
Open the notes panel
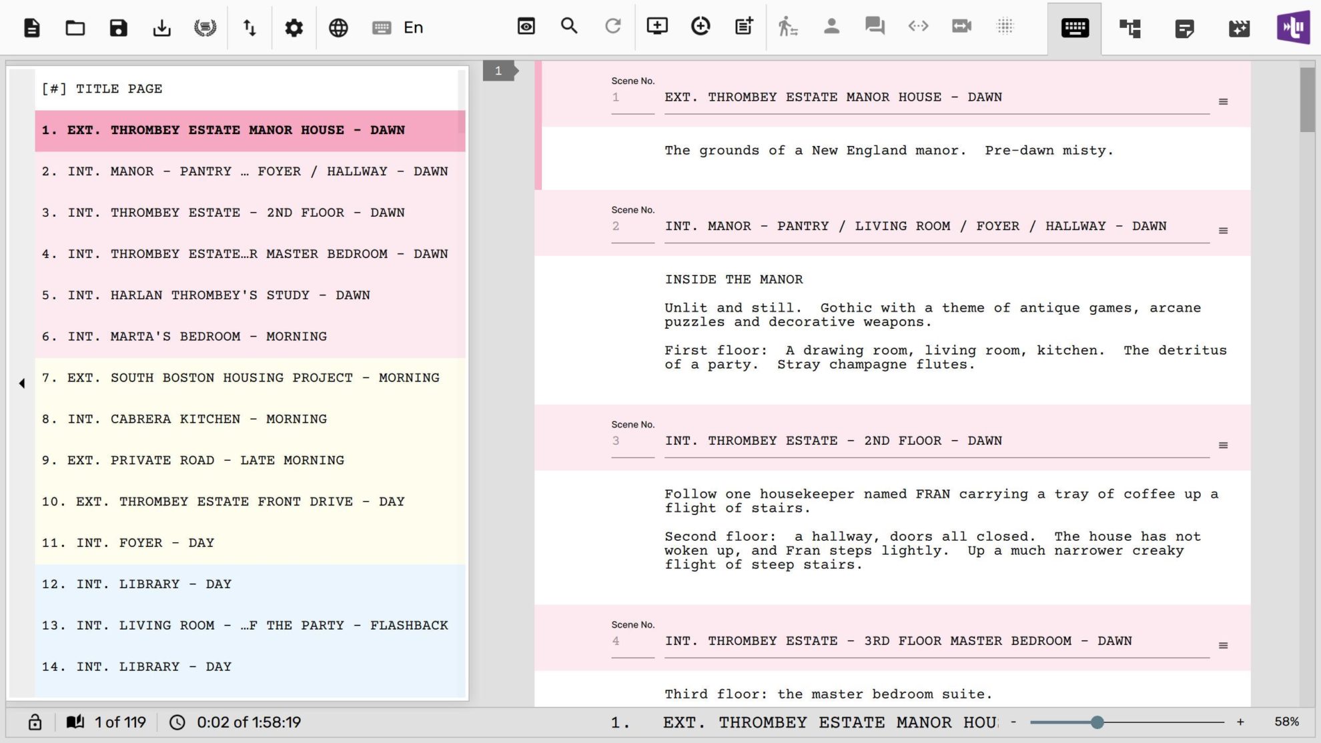1184,28
